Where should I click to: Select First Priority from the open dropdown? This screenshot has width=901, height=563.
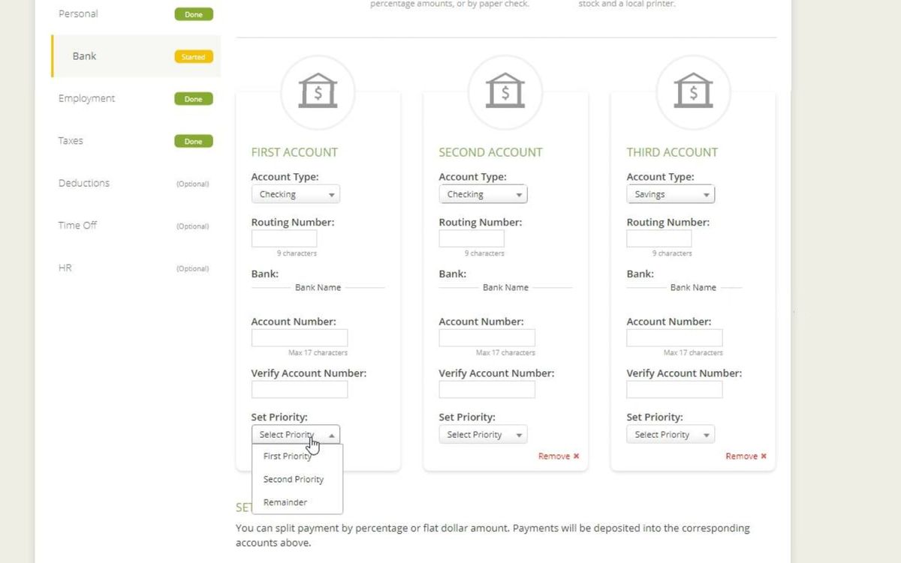tap(288, 456)
